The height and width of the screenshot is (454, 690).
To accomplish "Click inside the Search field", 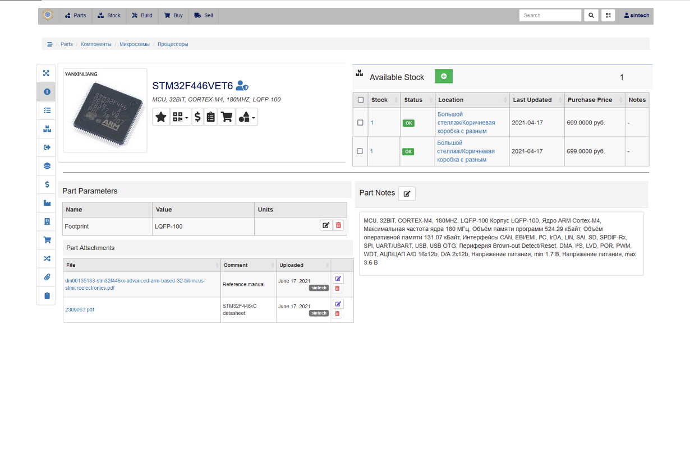I will tap(550, 15).
